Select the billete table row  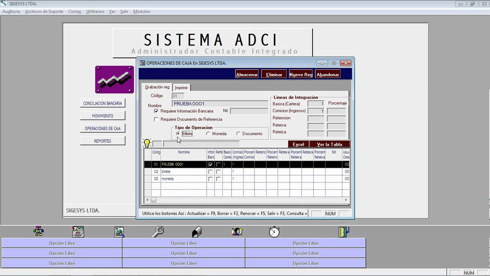pos(247,172)
